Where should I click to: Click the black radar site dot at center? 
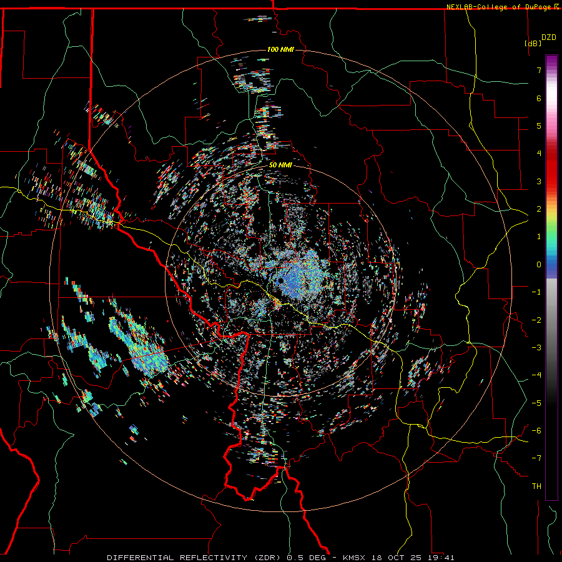[281, 280]
